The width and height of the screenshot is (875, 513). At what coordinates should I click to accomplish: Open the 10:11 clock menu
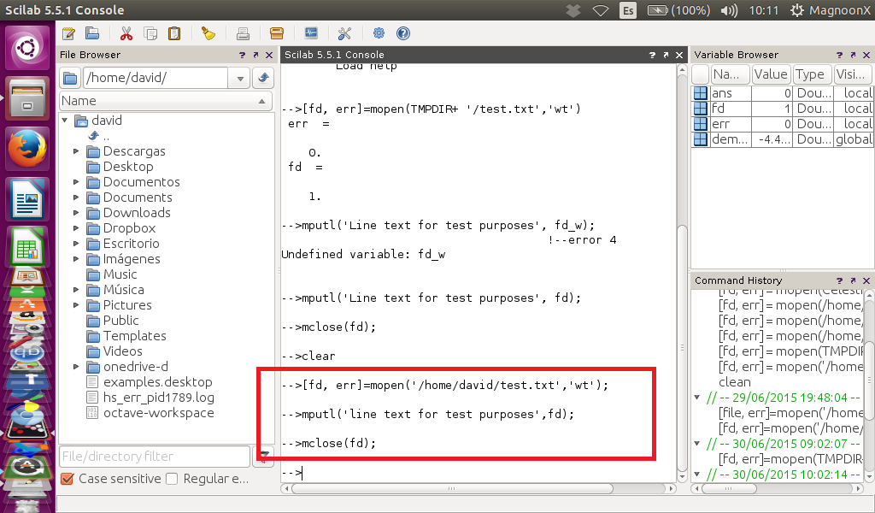coord(763,10)
